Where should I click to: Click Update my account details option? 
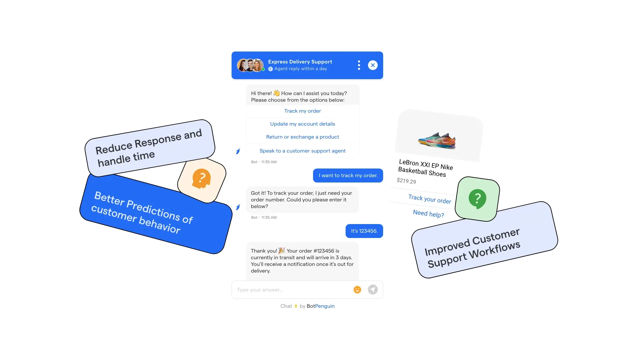click(302, 124)
